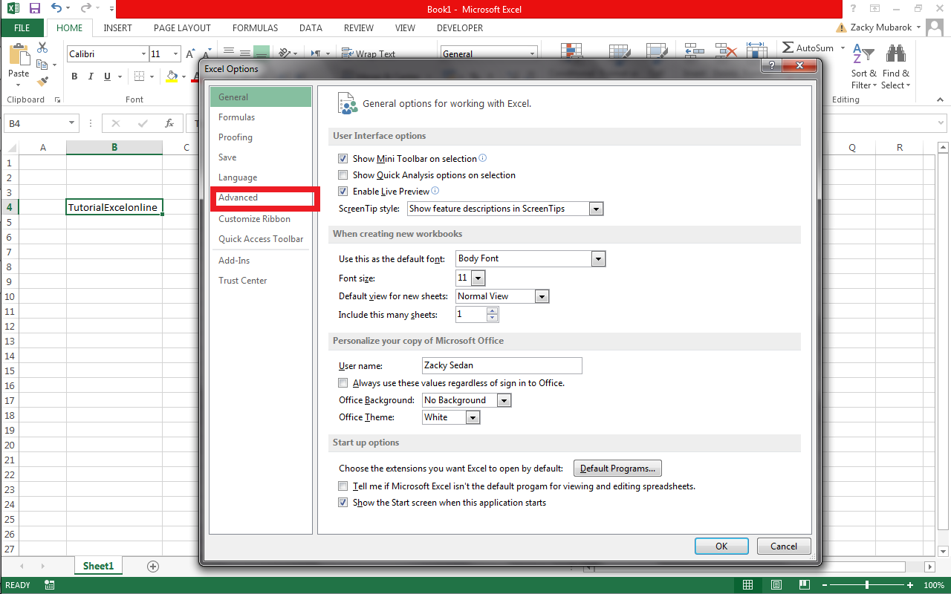Image resolution: width=951 pixels, height=594 pixels.
Task: Click the User name input field
Action: (502, 365)
